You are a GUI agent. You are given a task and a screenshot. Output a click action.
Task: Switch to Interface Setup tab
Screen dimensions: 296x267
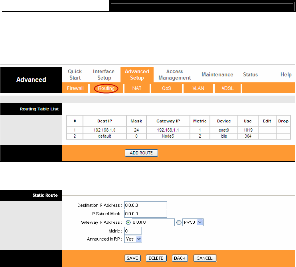[x=104, y=74]
